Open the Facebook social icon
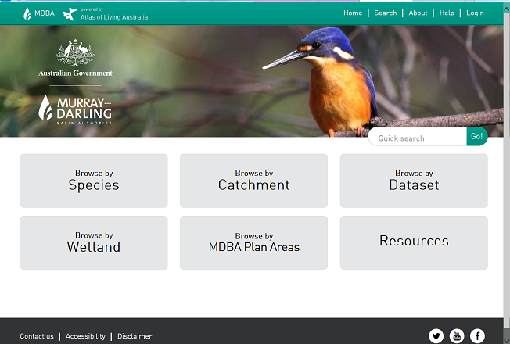This screenshot has height=344, width=510. point(477,336)
